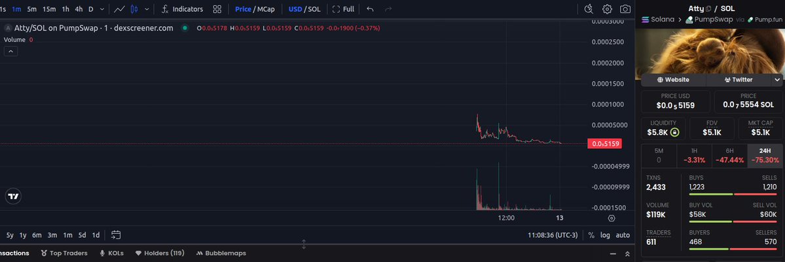Choose the 1h interval
The width and height of the screenshot is (785, 262).
click(x=65, y=9)
